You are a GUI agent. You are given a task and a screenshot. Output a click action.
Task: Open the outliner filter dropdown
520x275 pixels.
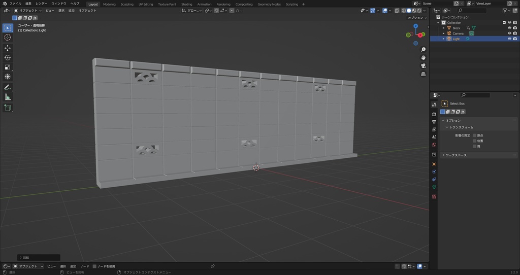click(x=506, y=11)
